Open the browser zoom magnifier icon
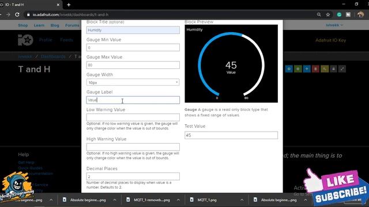 (x=319, y=14)
